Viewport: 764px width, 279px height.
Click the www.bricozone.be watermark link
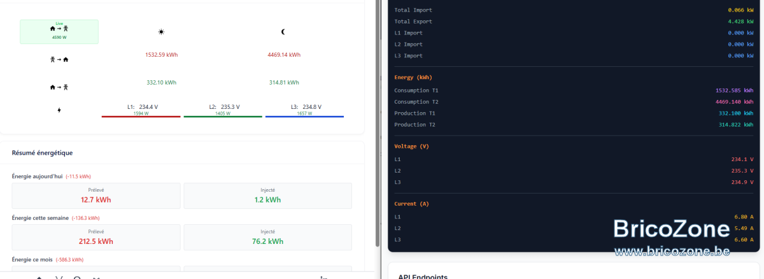[x=672, y=251]
